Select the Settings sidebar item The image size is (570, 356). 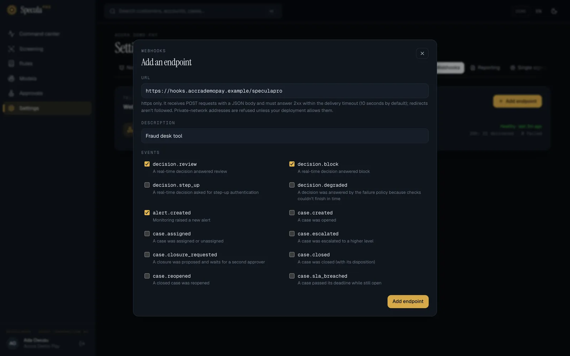coord(47,108)
